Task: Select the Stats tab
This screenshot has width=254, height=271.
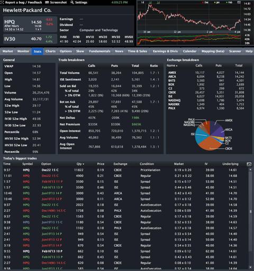Action: 38,51
